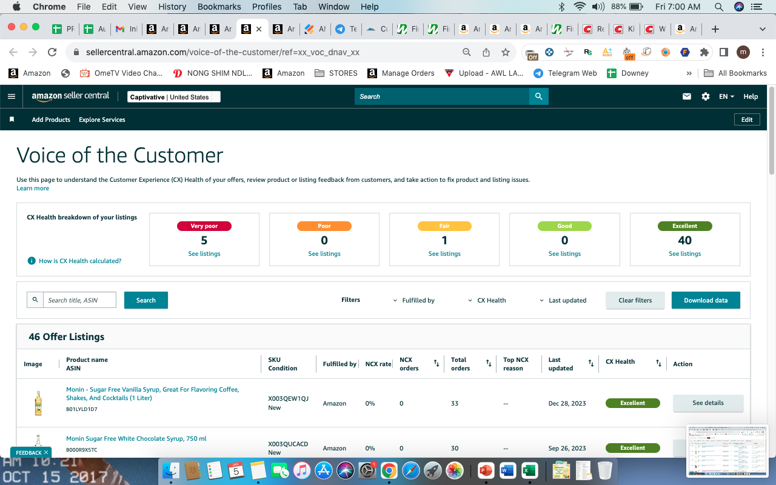This screenshot has width=776, height=485.
Task: Sort by CX Health column arrows
Action: coord(658,363)
